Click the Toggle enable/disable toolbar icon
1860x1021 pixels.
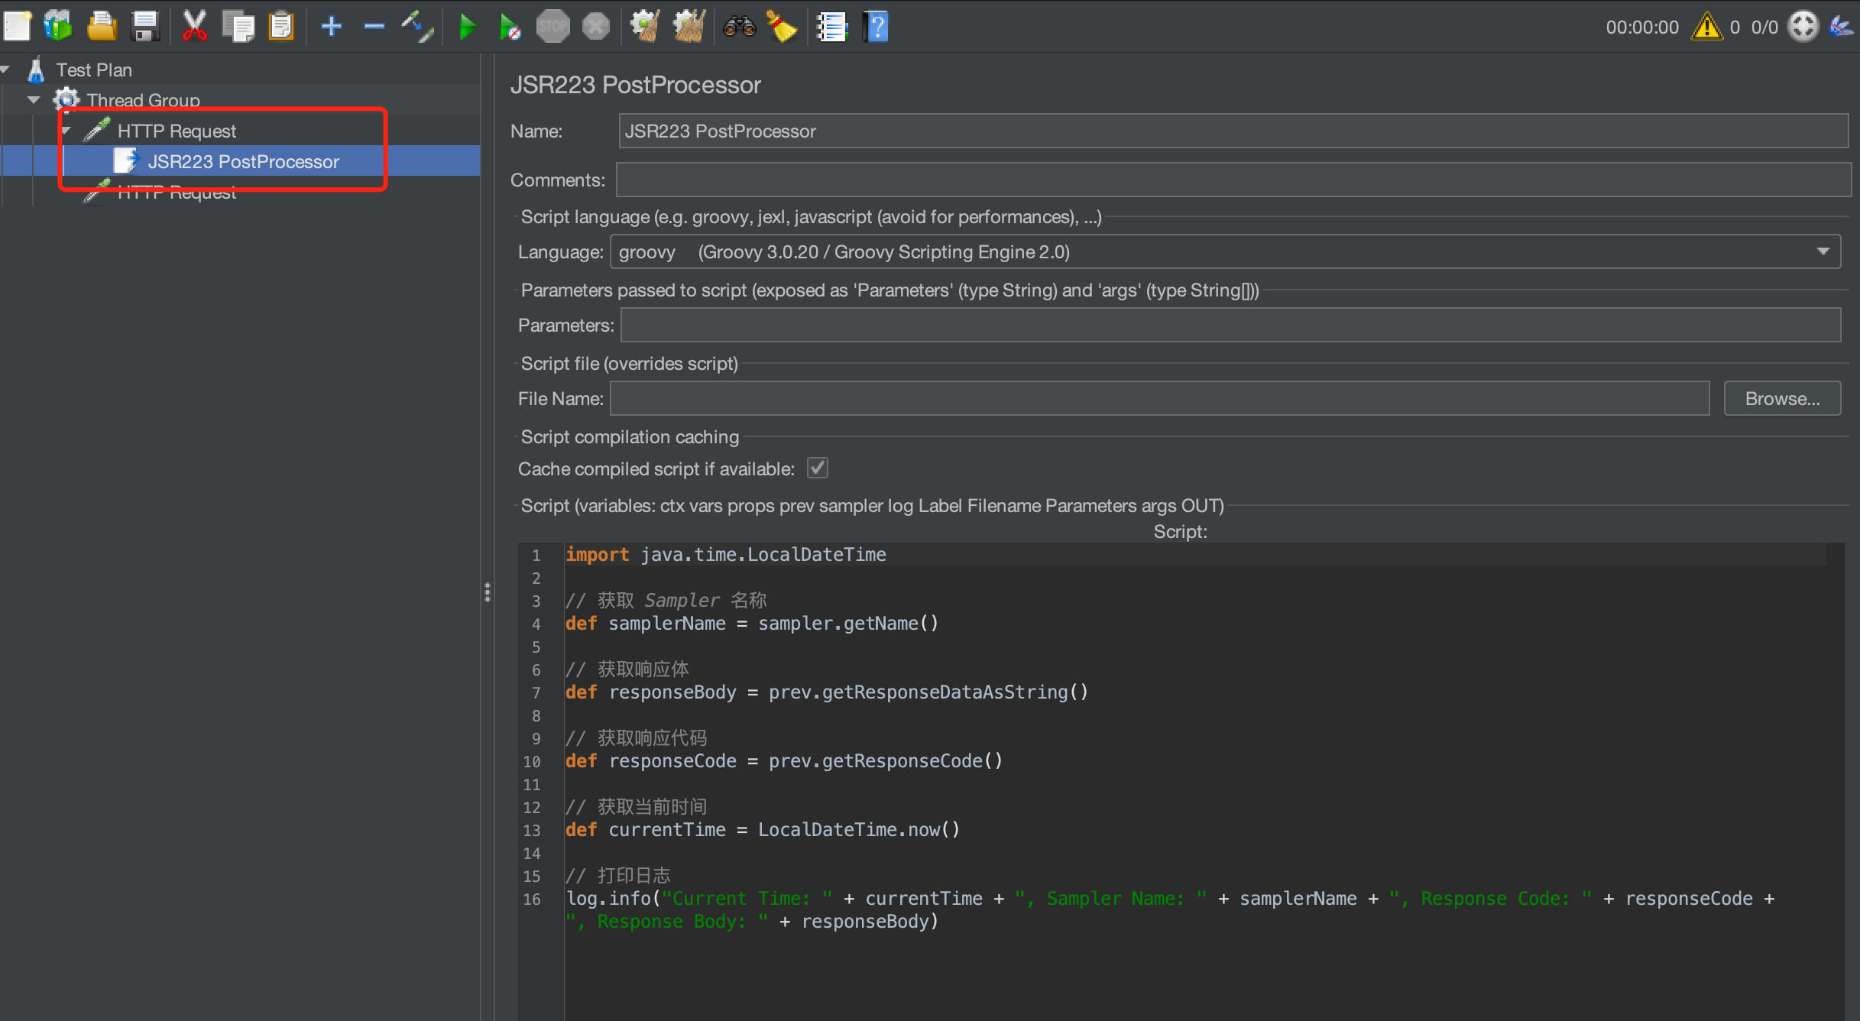(417, 27)
